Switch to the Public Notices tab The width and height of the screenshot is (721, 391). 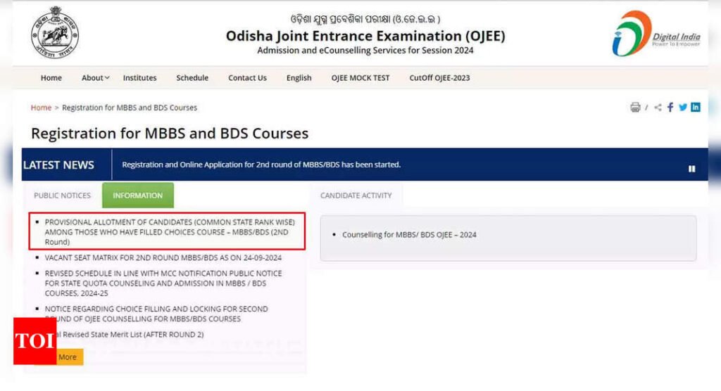(x=62, y=195)
